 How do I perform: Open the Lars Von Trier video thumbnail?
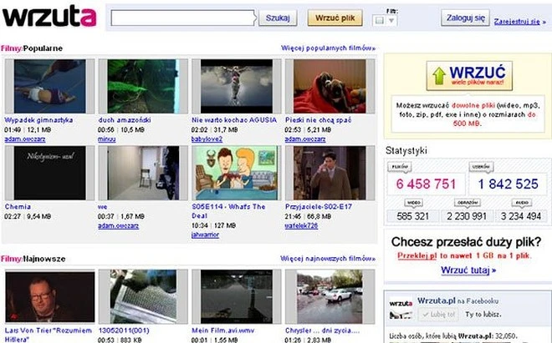pyautogui.click(x=38, y=296)
